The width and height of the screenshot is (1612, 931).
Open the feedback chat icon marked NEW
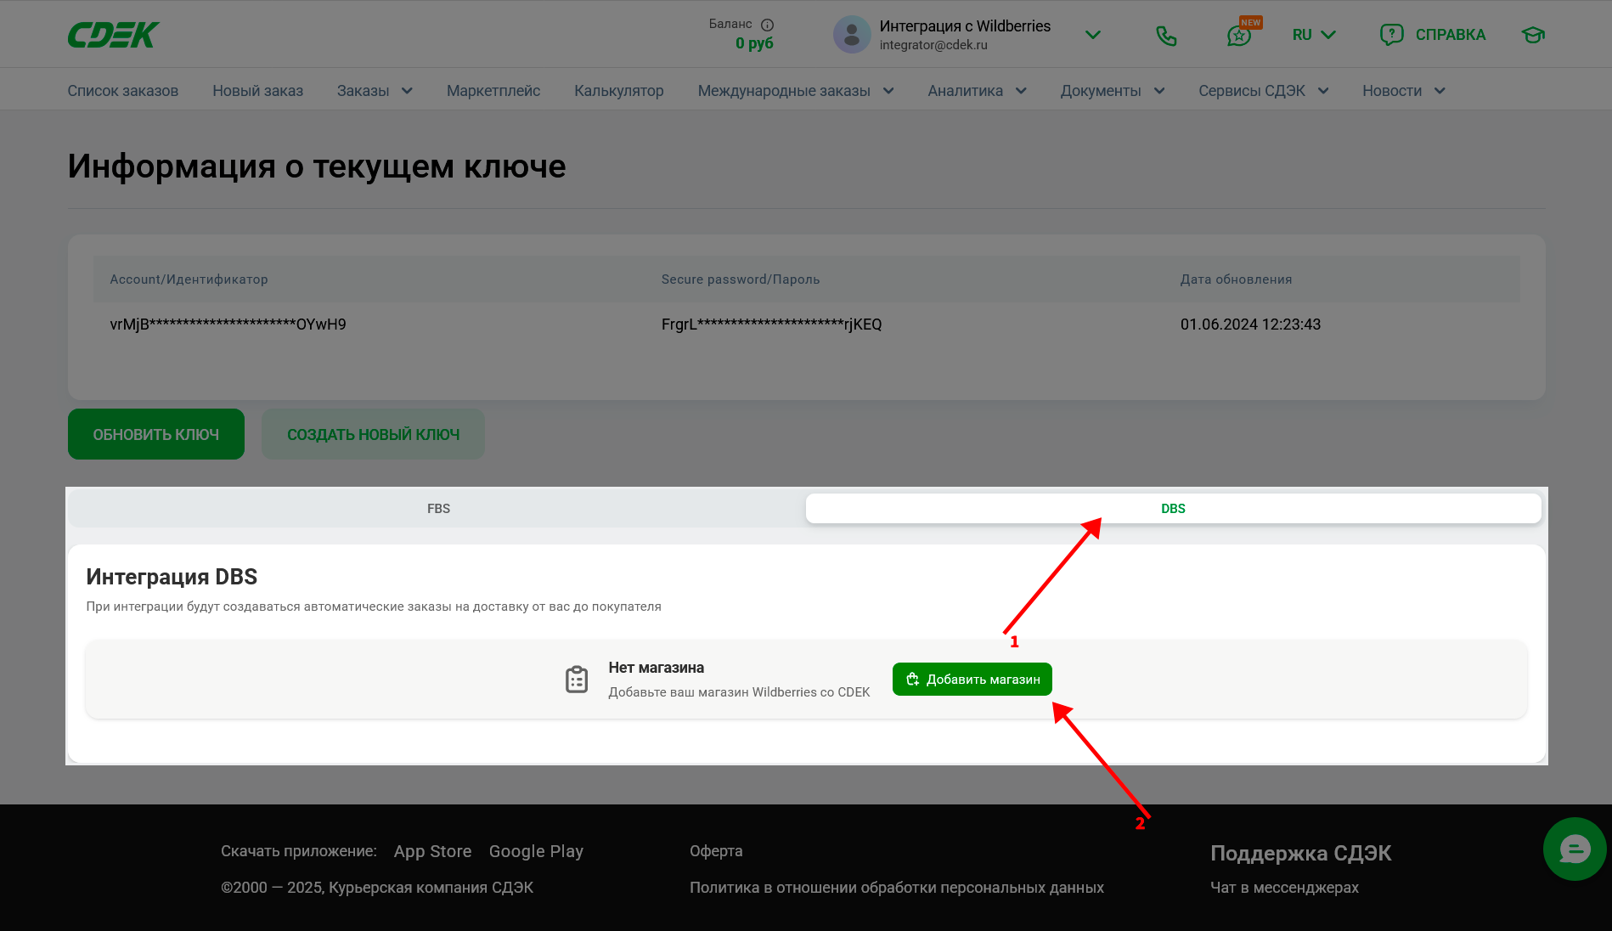1239,36
